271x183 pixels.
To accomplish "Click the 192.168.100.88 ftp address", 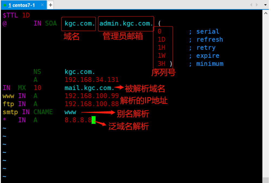I will (92, 104).
